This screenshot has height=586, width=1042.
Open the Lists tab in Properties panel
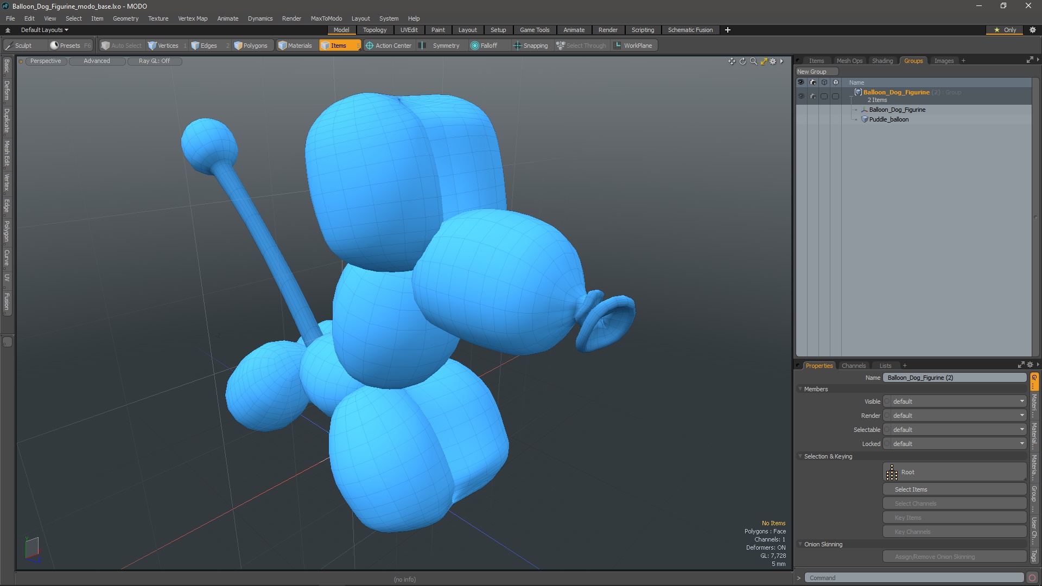[x=885, y=366]
